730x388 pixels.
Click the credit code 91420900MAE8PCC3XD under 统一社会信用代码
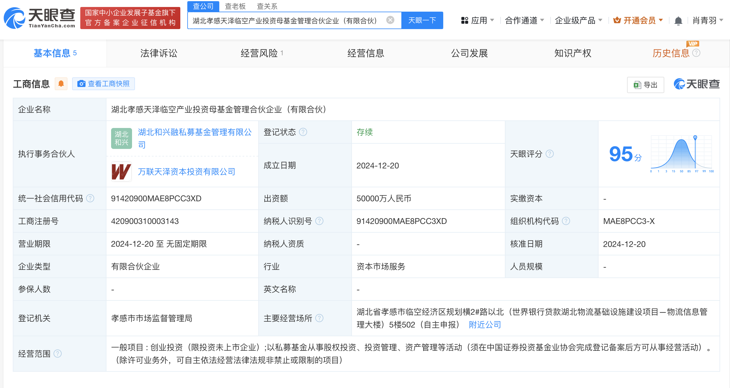click(x=156, y=198)
